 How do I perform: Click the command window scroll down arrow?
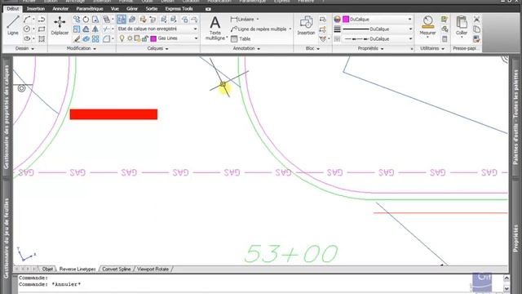coord(507,288)
